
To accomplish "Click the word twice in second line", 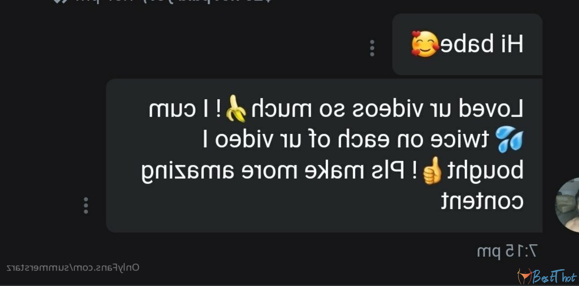I will [x=460, y=139].
